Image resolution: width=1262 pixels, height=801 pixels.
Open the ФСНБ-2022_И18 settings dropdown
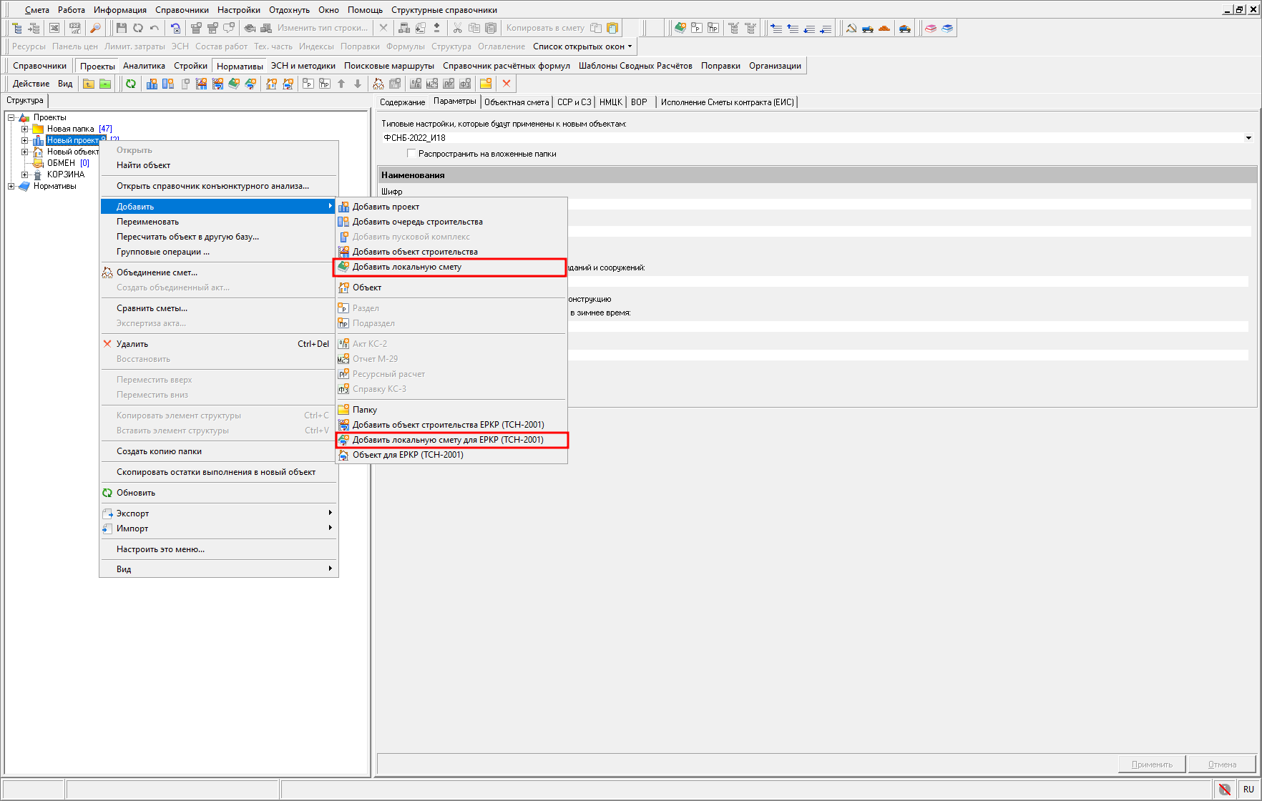pos(1248,138)
